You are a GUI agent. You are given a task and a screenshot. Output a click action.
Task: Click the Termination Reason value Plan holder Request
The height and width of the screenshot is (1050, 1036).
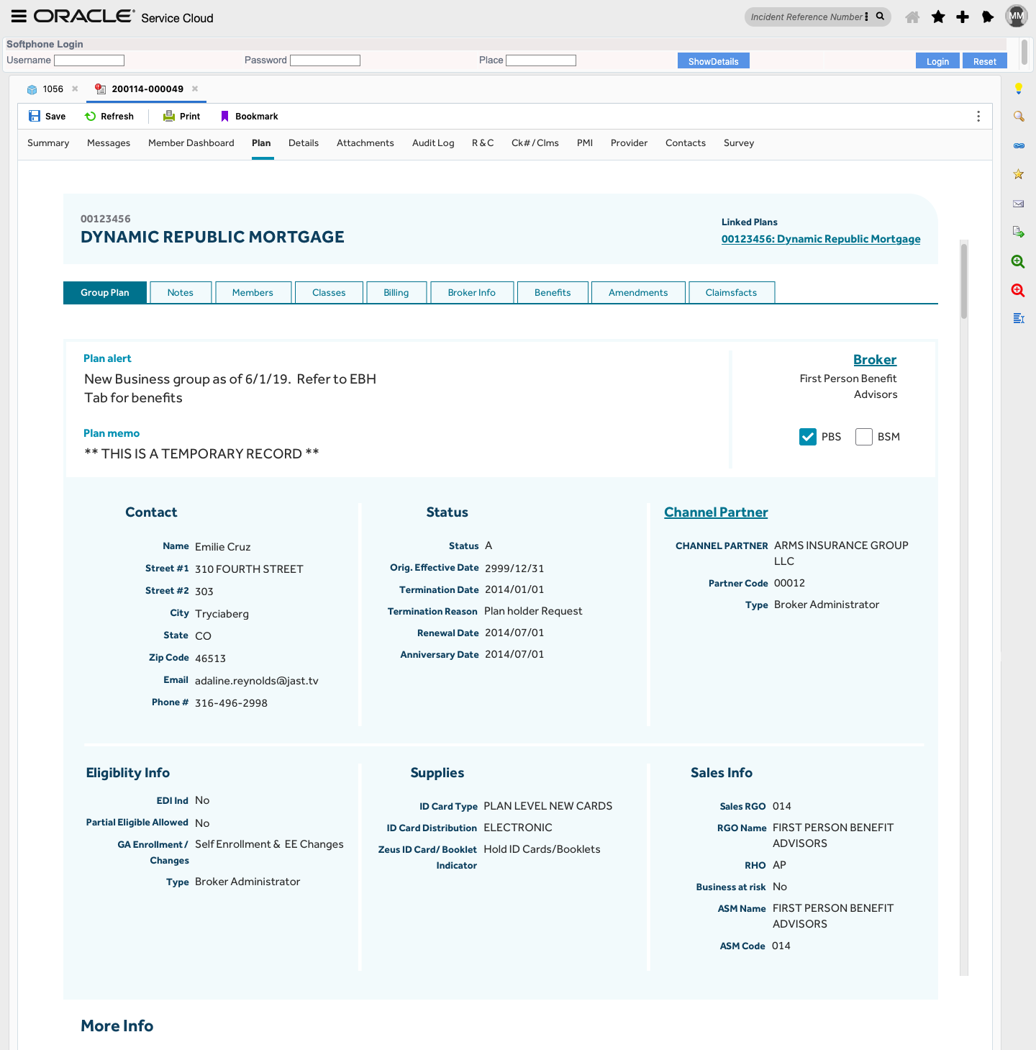(533, 611)
